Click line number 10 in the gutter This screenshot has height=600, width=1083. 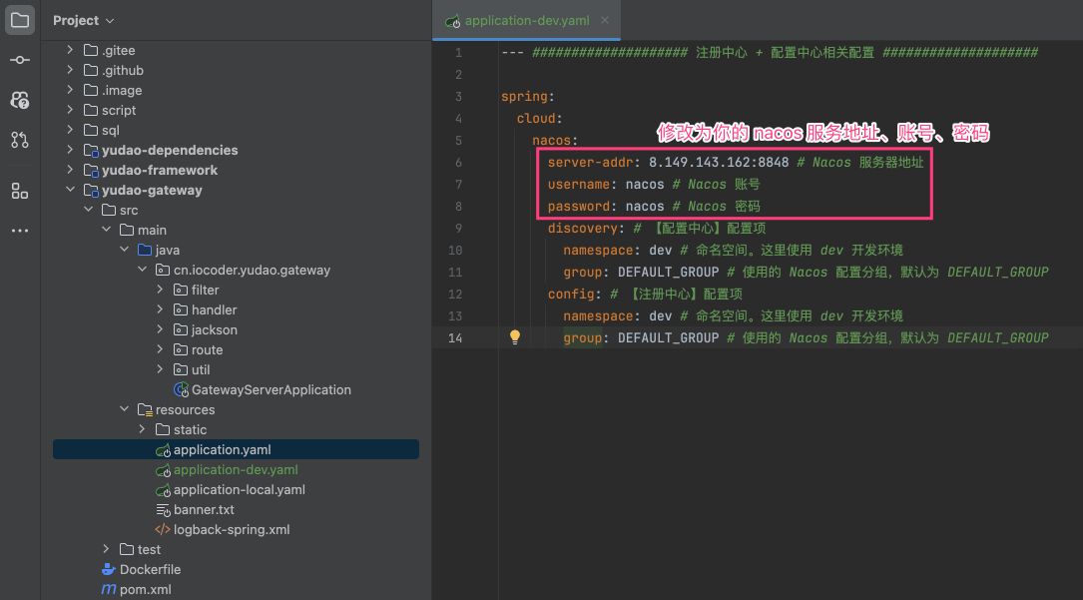tap(456, 251)
